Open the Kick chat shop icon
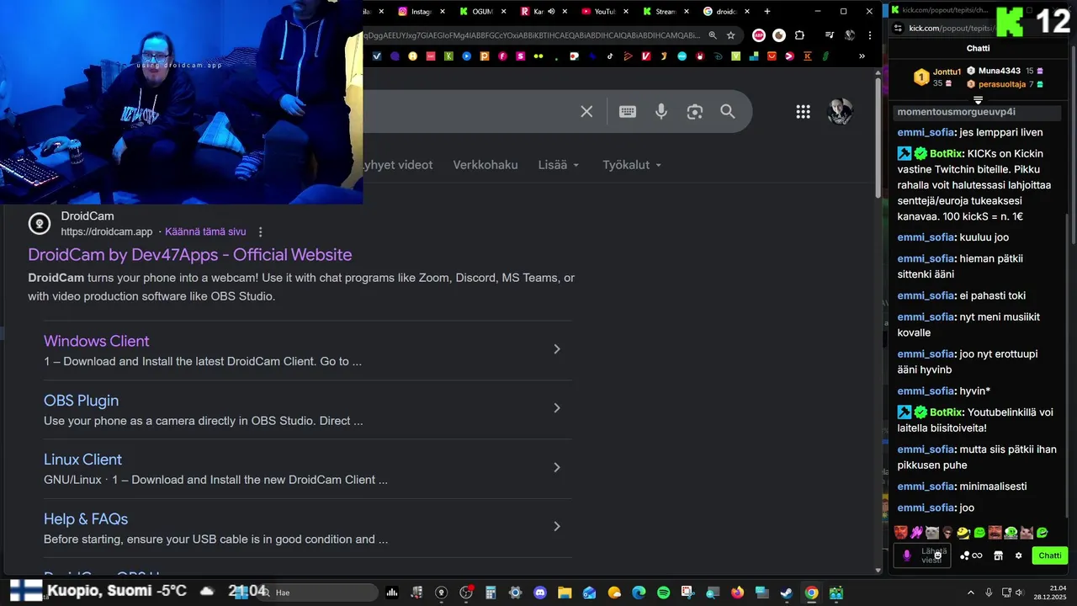The height and width of the screenshot is (606, 1077). click(998, 555)
